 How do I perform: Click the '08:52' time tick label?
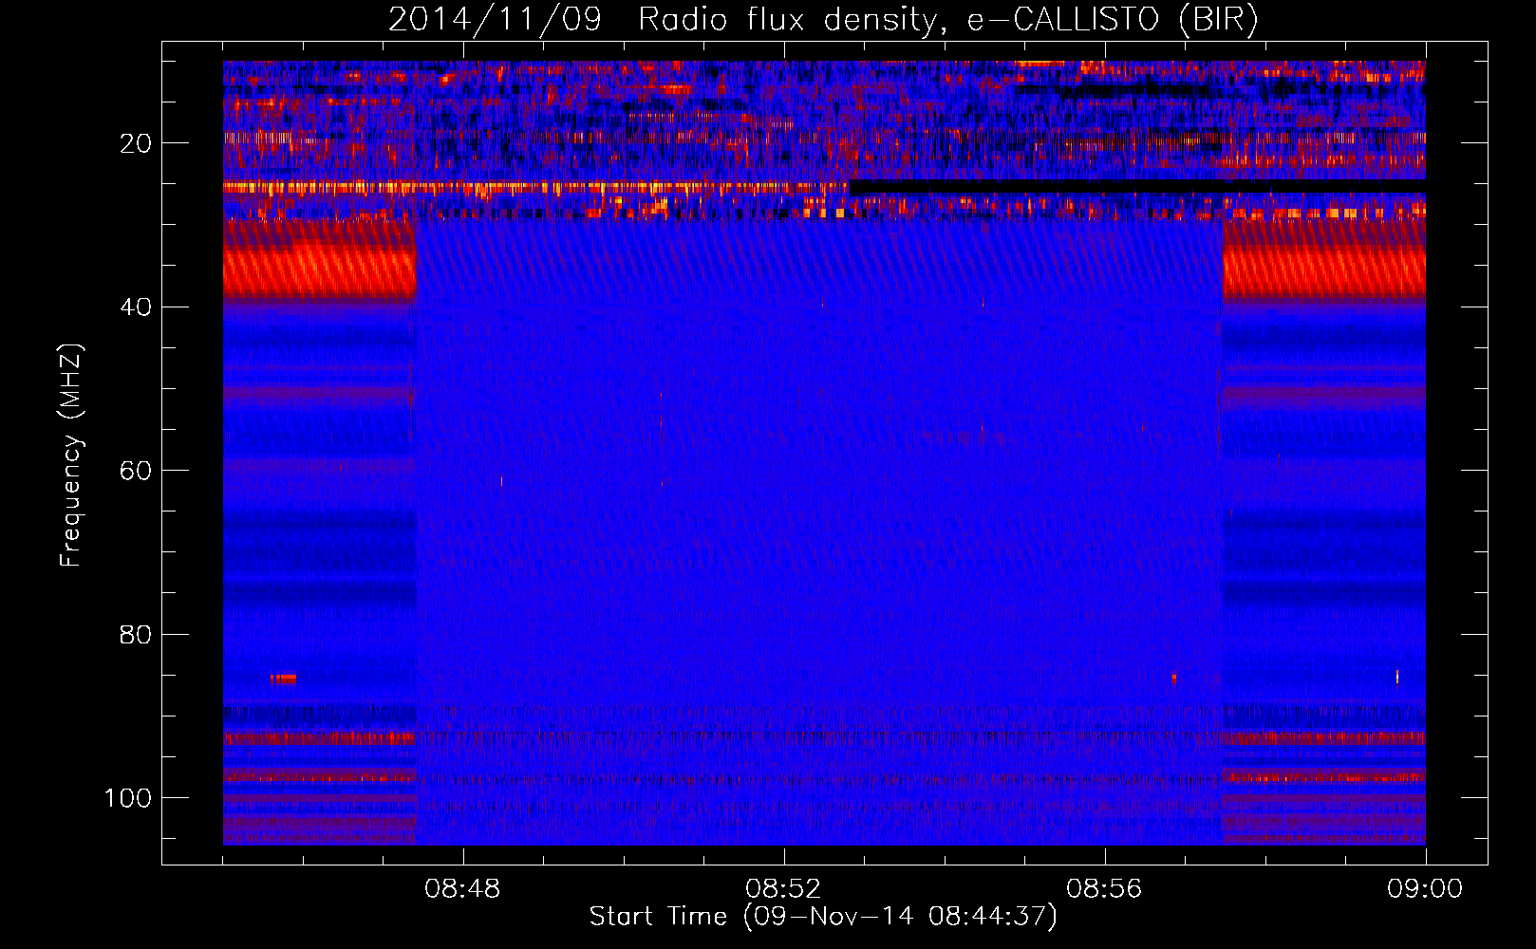pos(783,889)
